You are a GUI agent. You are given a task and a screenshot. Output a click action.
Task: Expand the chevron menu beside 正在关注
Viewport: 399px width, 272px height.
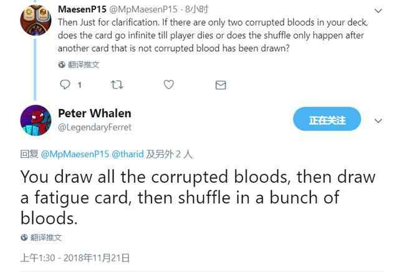pos(378,120)
